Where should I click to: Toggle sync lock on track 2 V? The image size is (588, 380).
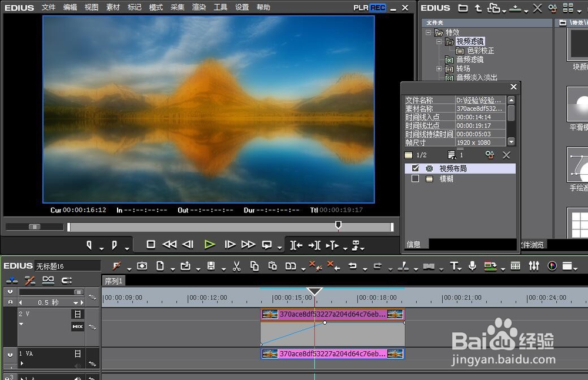point(92,327)
